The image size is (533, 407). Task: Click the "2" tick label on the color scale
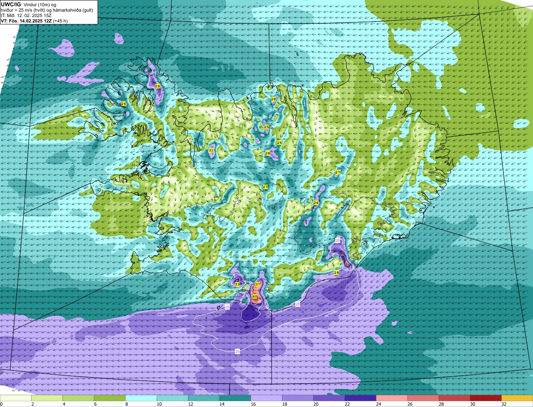click(32, 404)
